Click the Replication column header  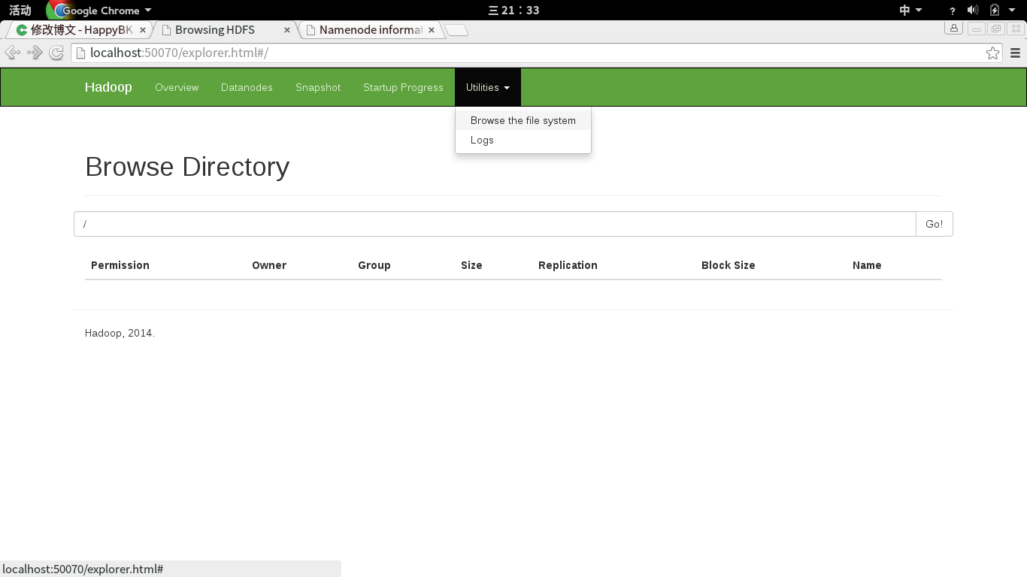568,265
